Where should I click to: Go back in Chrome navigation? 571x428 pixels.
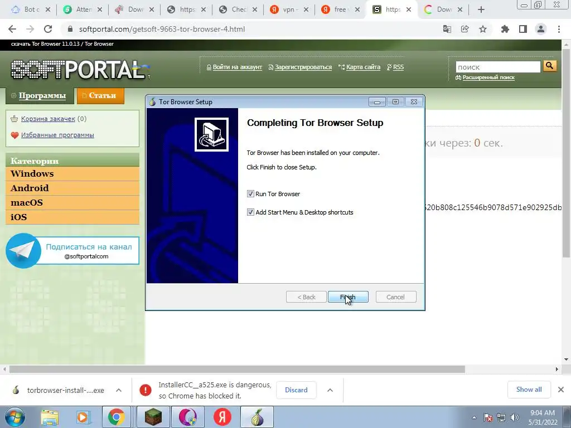point(12,29)
